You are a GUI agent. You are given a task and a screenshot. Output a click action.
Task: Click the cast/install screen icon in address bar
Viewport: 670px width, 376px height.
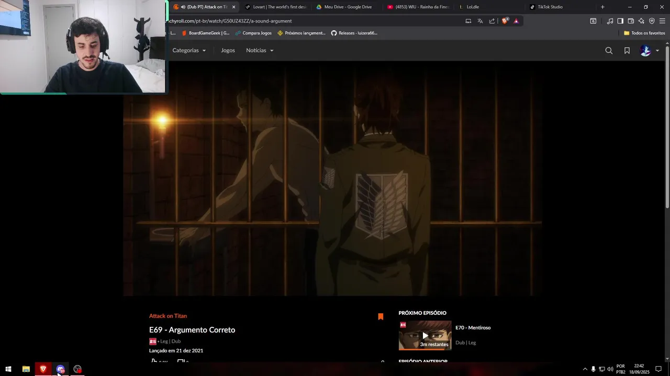tap(468, 21)
